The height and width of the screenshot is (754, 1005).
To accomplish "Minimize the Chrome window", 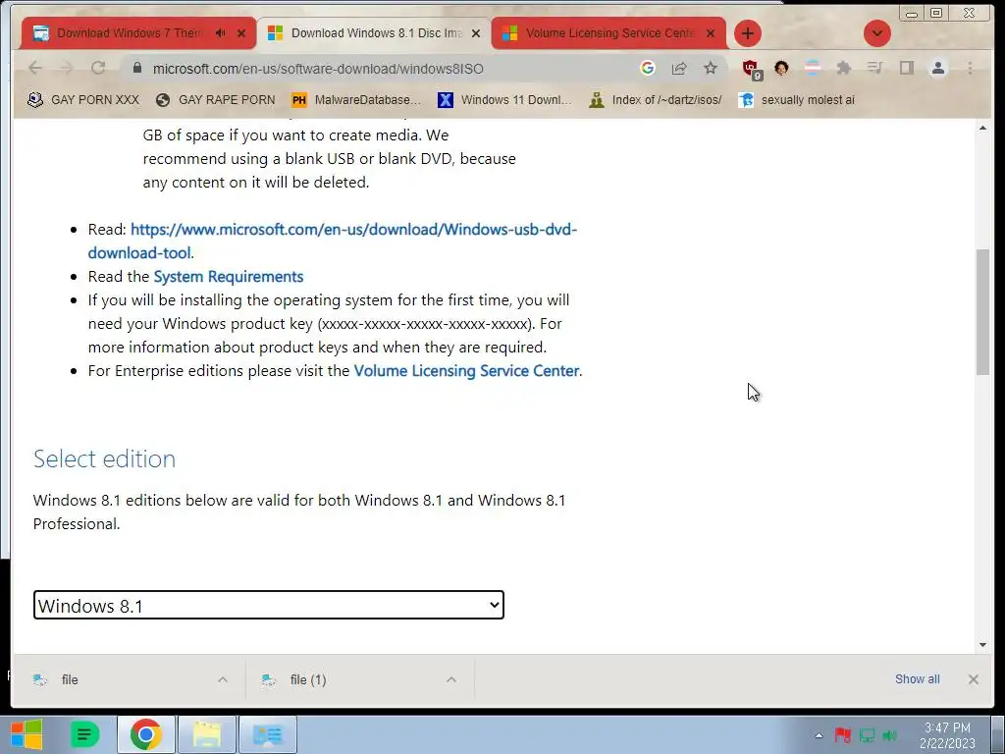I will [x=912, y=13].
